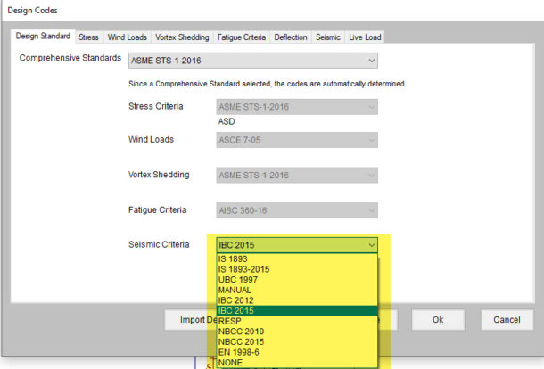Screen dimensions: 544x369
Task: Select IS 1893-2015 seismic option
Action: 243,269
